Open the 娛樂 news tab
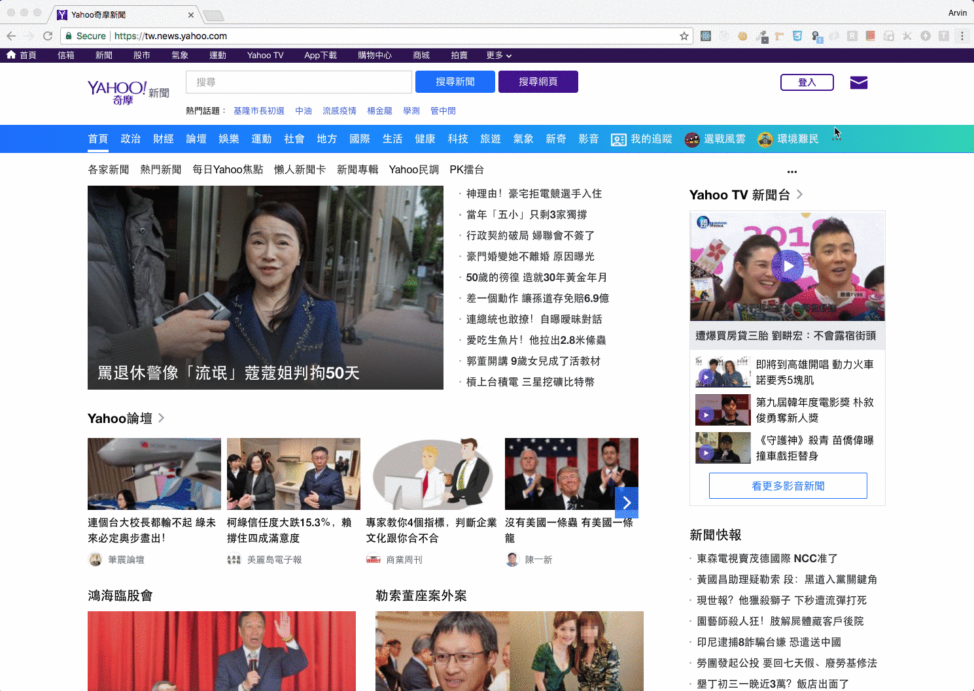This screenshot has height=691, width=974. 229,139
